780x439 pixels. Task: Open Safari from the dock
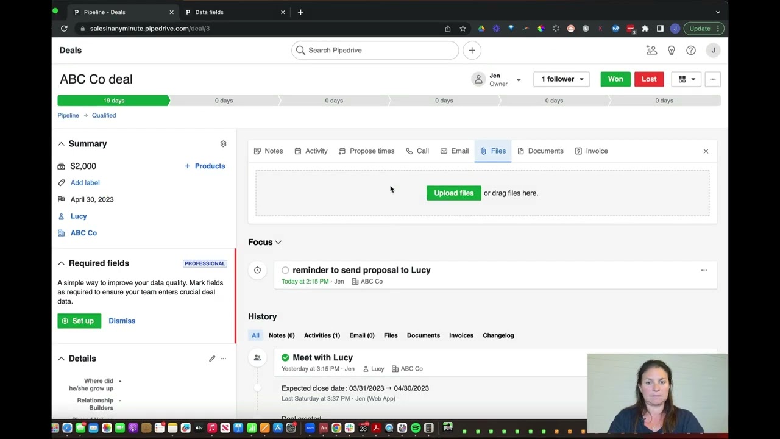coord(67,428)
